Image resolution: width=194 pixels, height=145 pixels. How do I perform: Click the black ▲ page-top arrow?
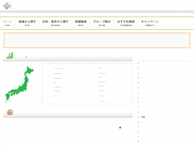(120, 127)
